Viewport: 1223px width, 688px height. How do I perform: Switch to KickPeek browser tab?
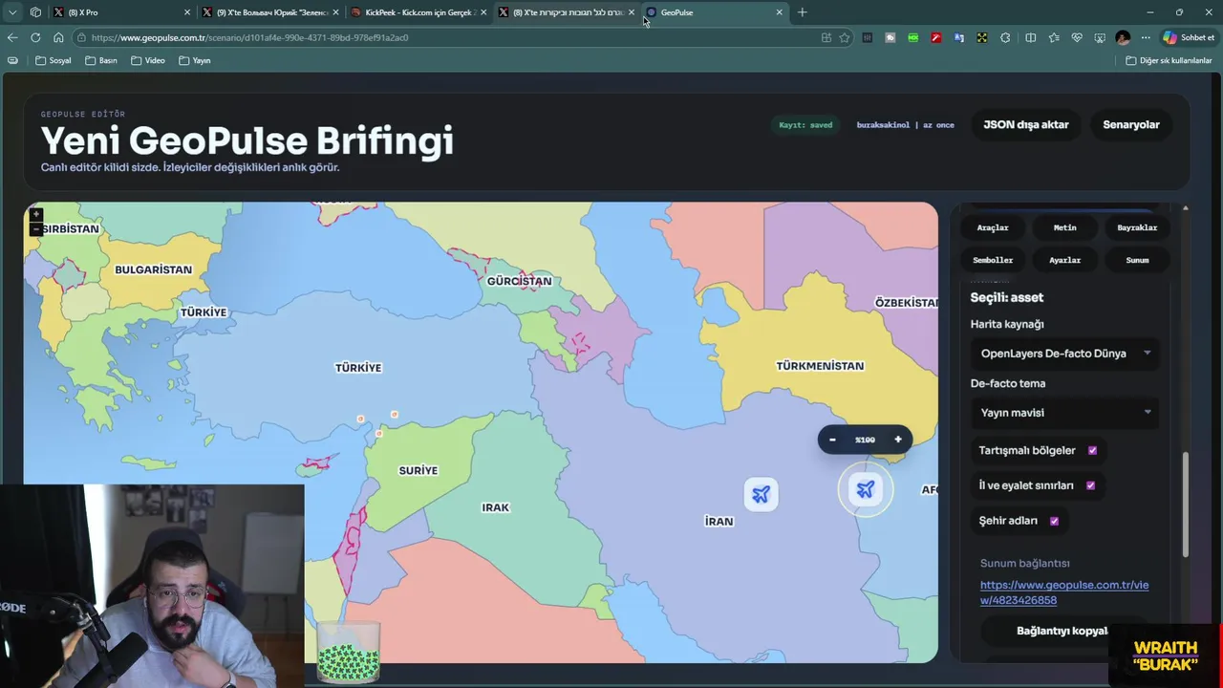pos(418,12)
